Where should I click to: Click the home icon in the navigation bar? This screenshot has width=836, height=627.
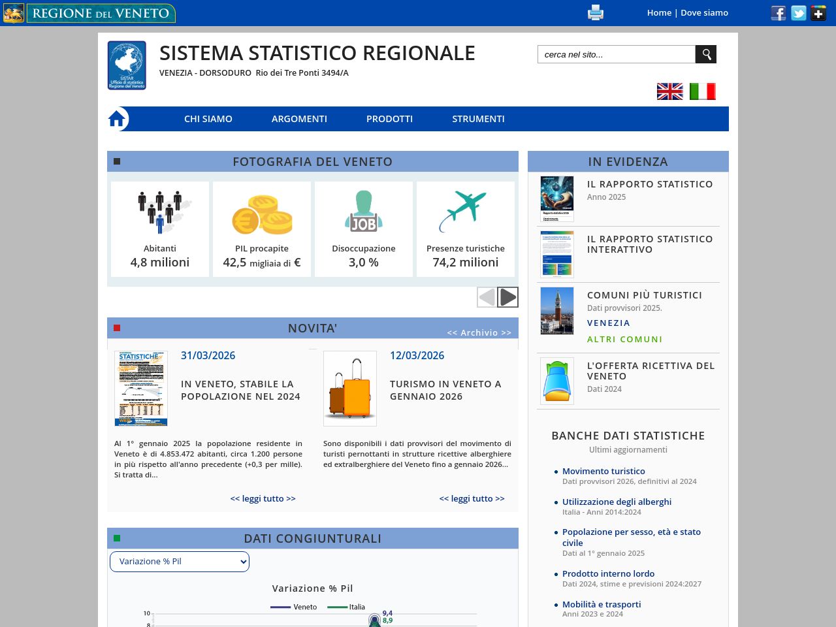coord(118,118)
